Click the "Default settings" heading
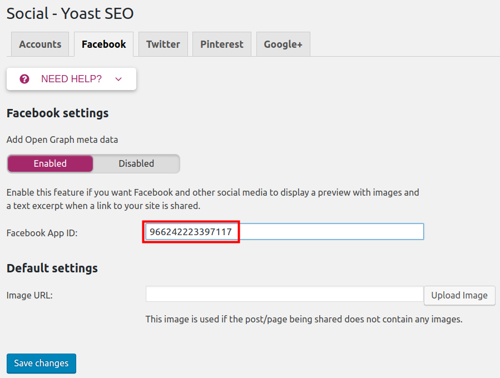The width and height of the screenshot is (500, 378). 52,268
